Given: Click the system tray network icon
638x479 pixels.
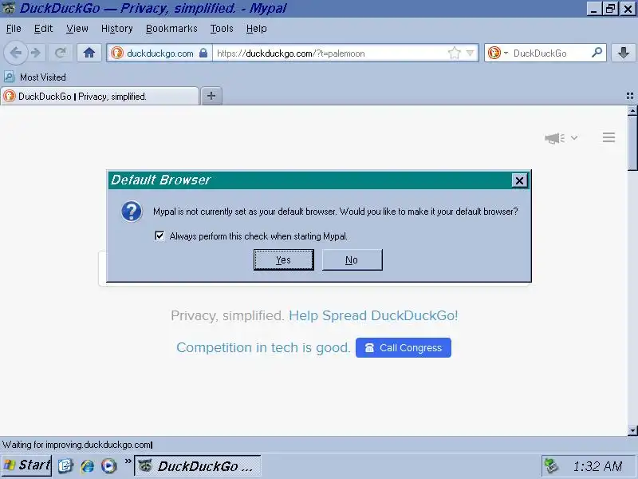Looking at the screenshot, I should tap(551, 466).
